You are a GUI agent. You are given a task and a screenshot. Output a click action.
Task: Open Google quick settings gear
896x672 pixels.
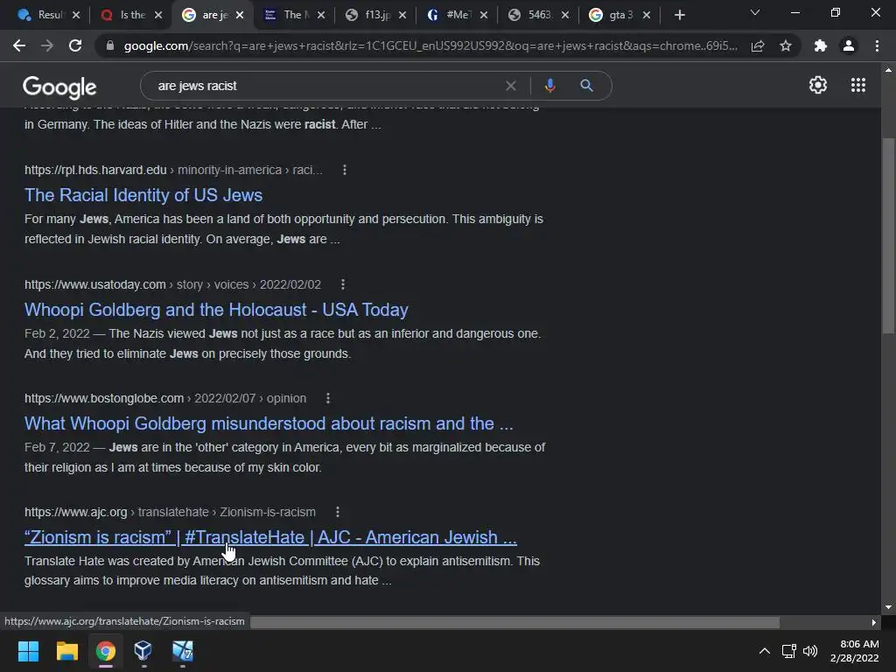pyautogui.click(x=818, y=85)
